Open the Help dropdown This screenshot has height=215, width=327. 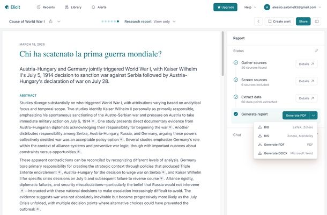pyautogui.click(x=250, y=7)
